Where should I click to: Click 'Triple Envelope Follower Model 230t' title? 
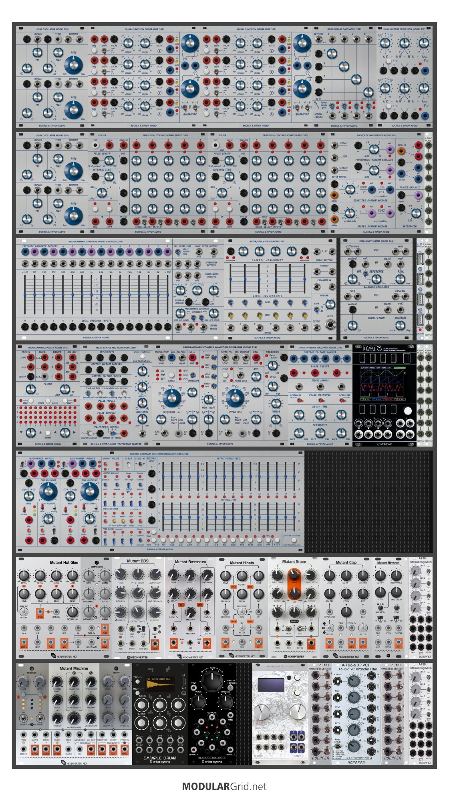[320, 348]
